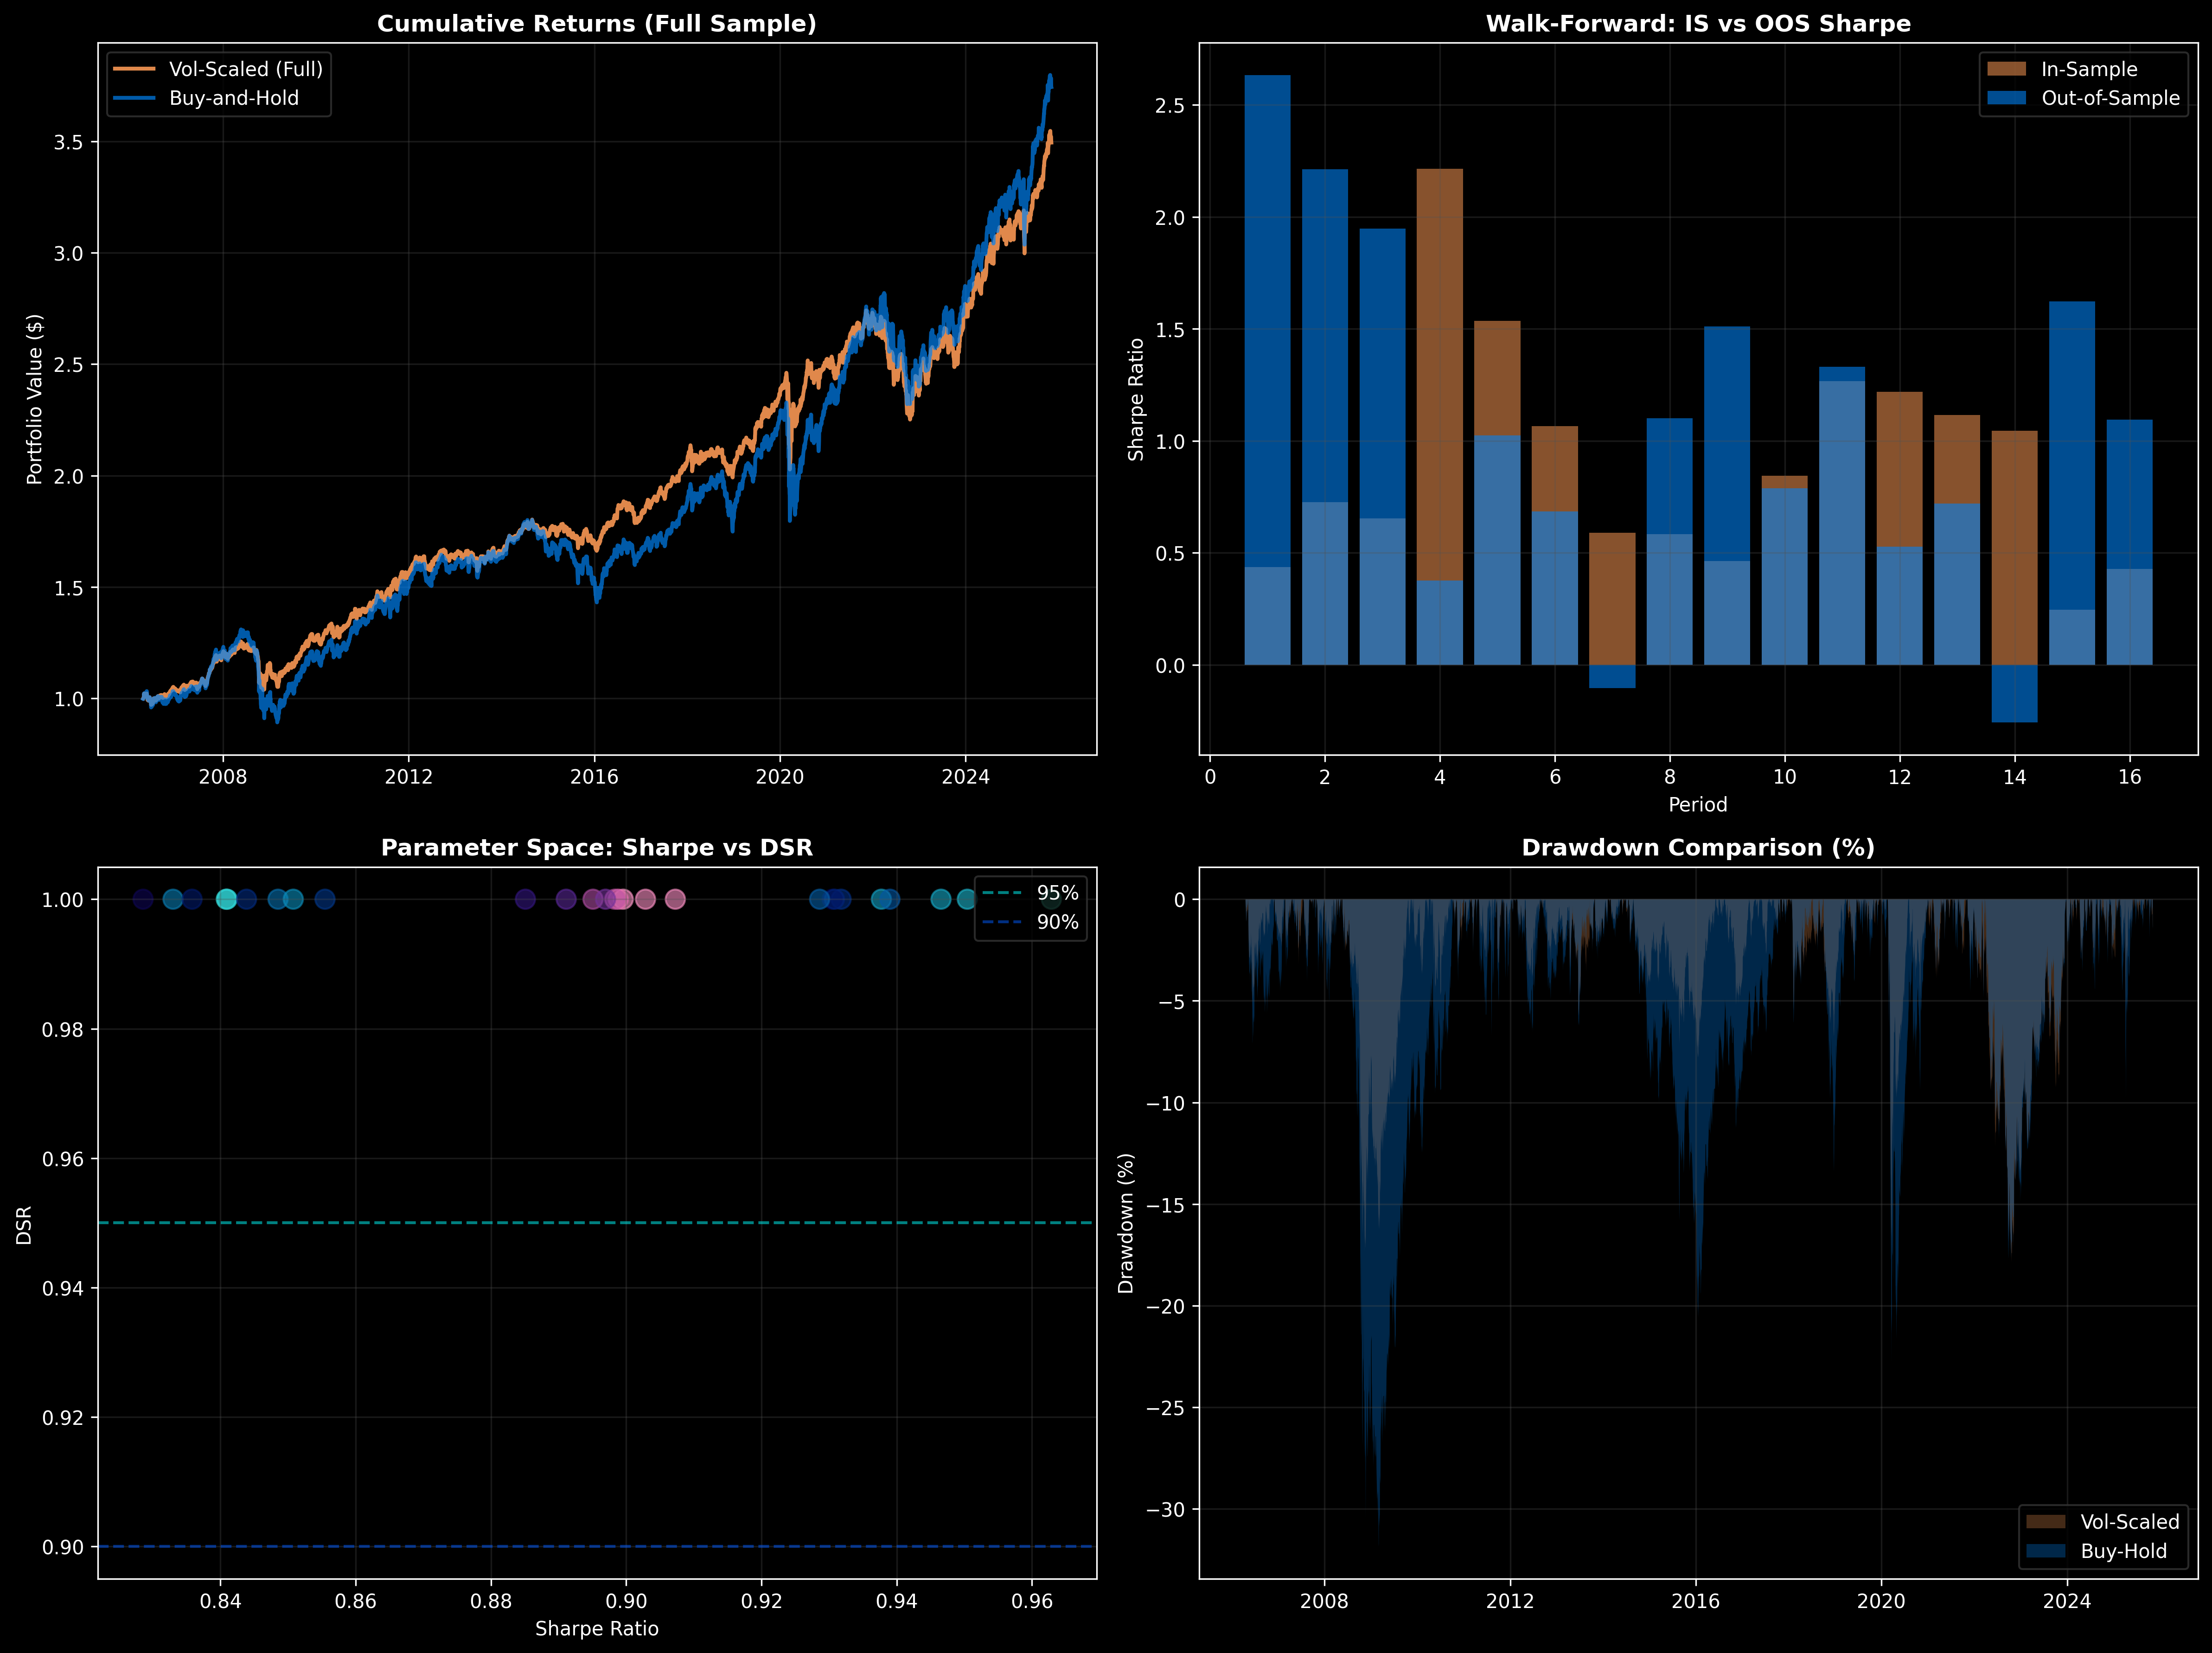The image size is (2212, 1653).
Task: Click the Sharpe Ratio x-axis label under scatter plot
Action: click(596, 1629)
